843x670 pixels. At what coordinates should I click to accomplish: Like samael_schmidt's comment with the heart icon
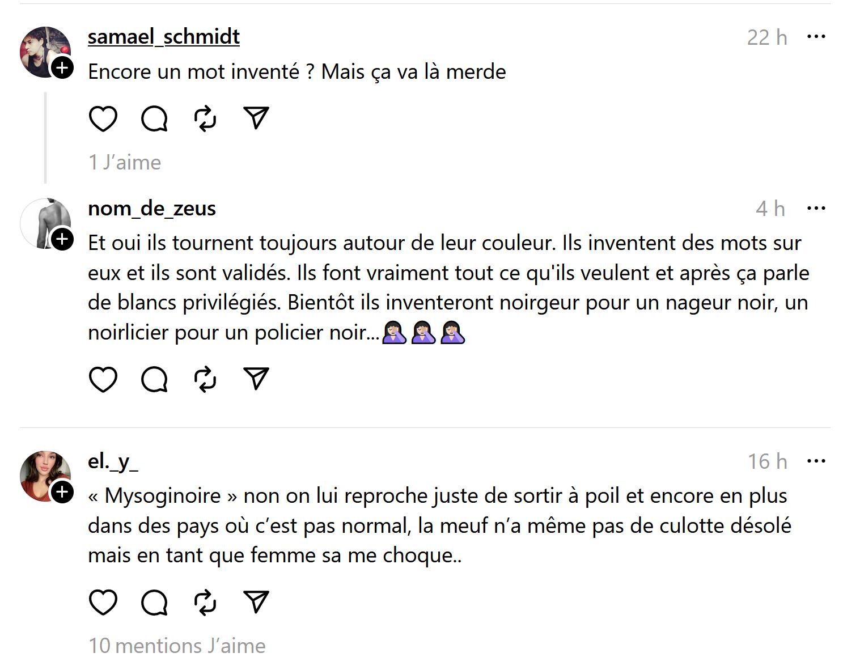(x=103, y=119)
